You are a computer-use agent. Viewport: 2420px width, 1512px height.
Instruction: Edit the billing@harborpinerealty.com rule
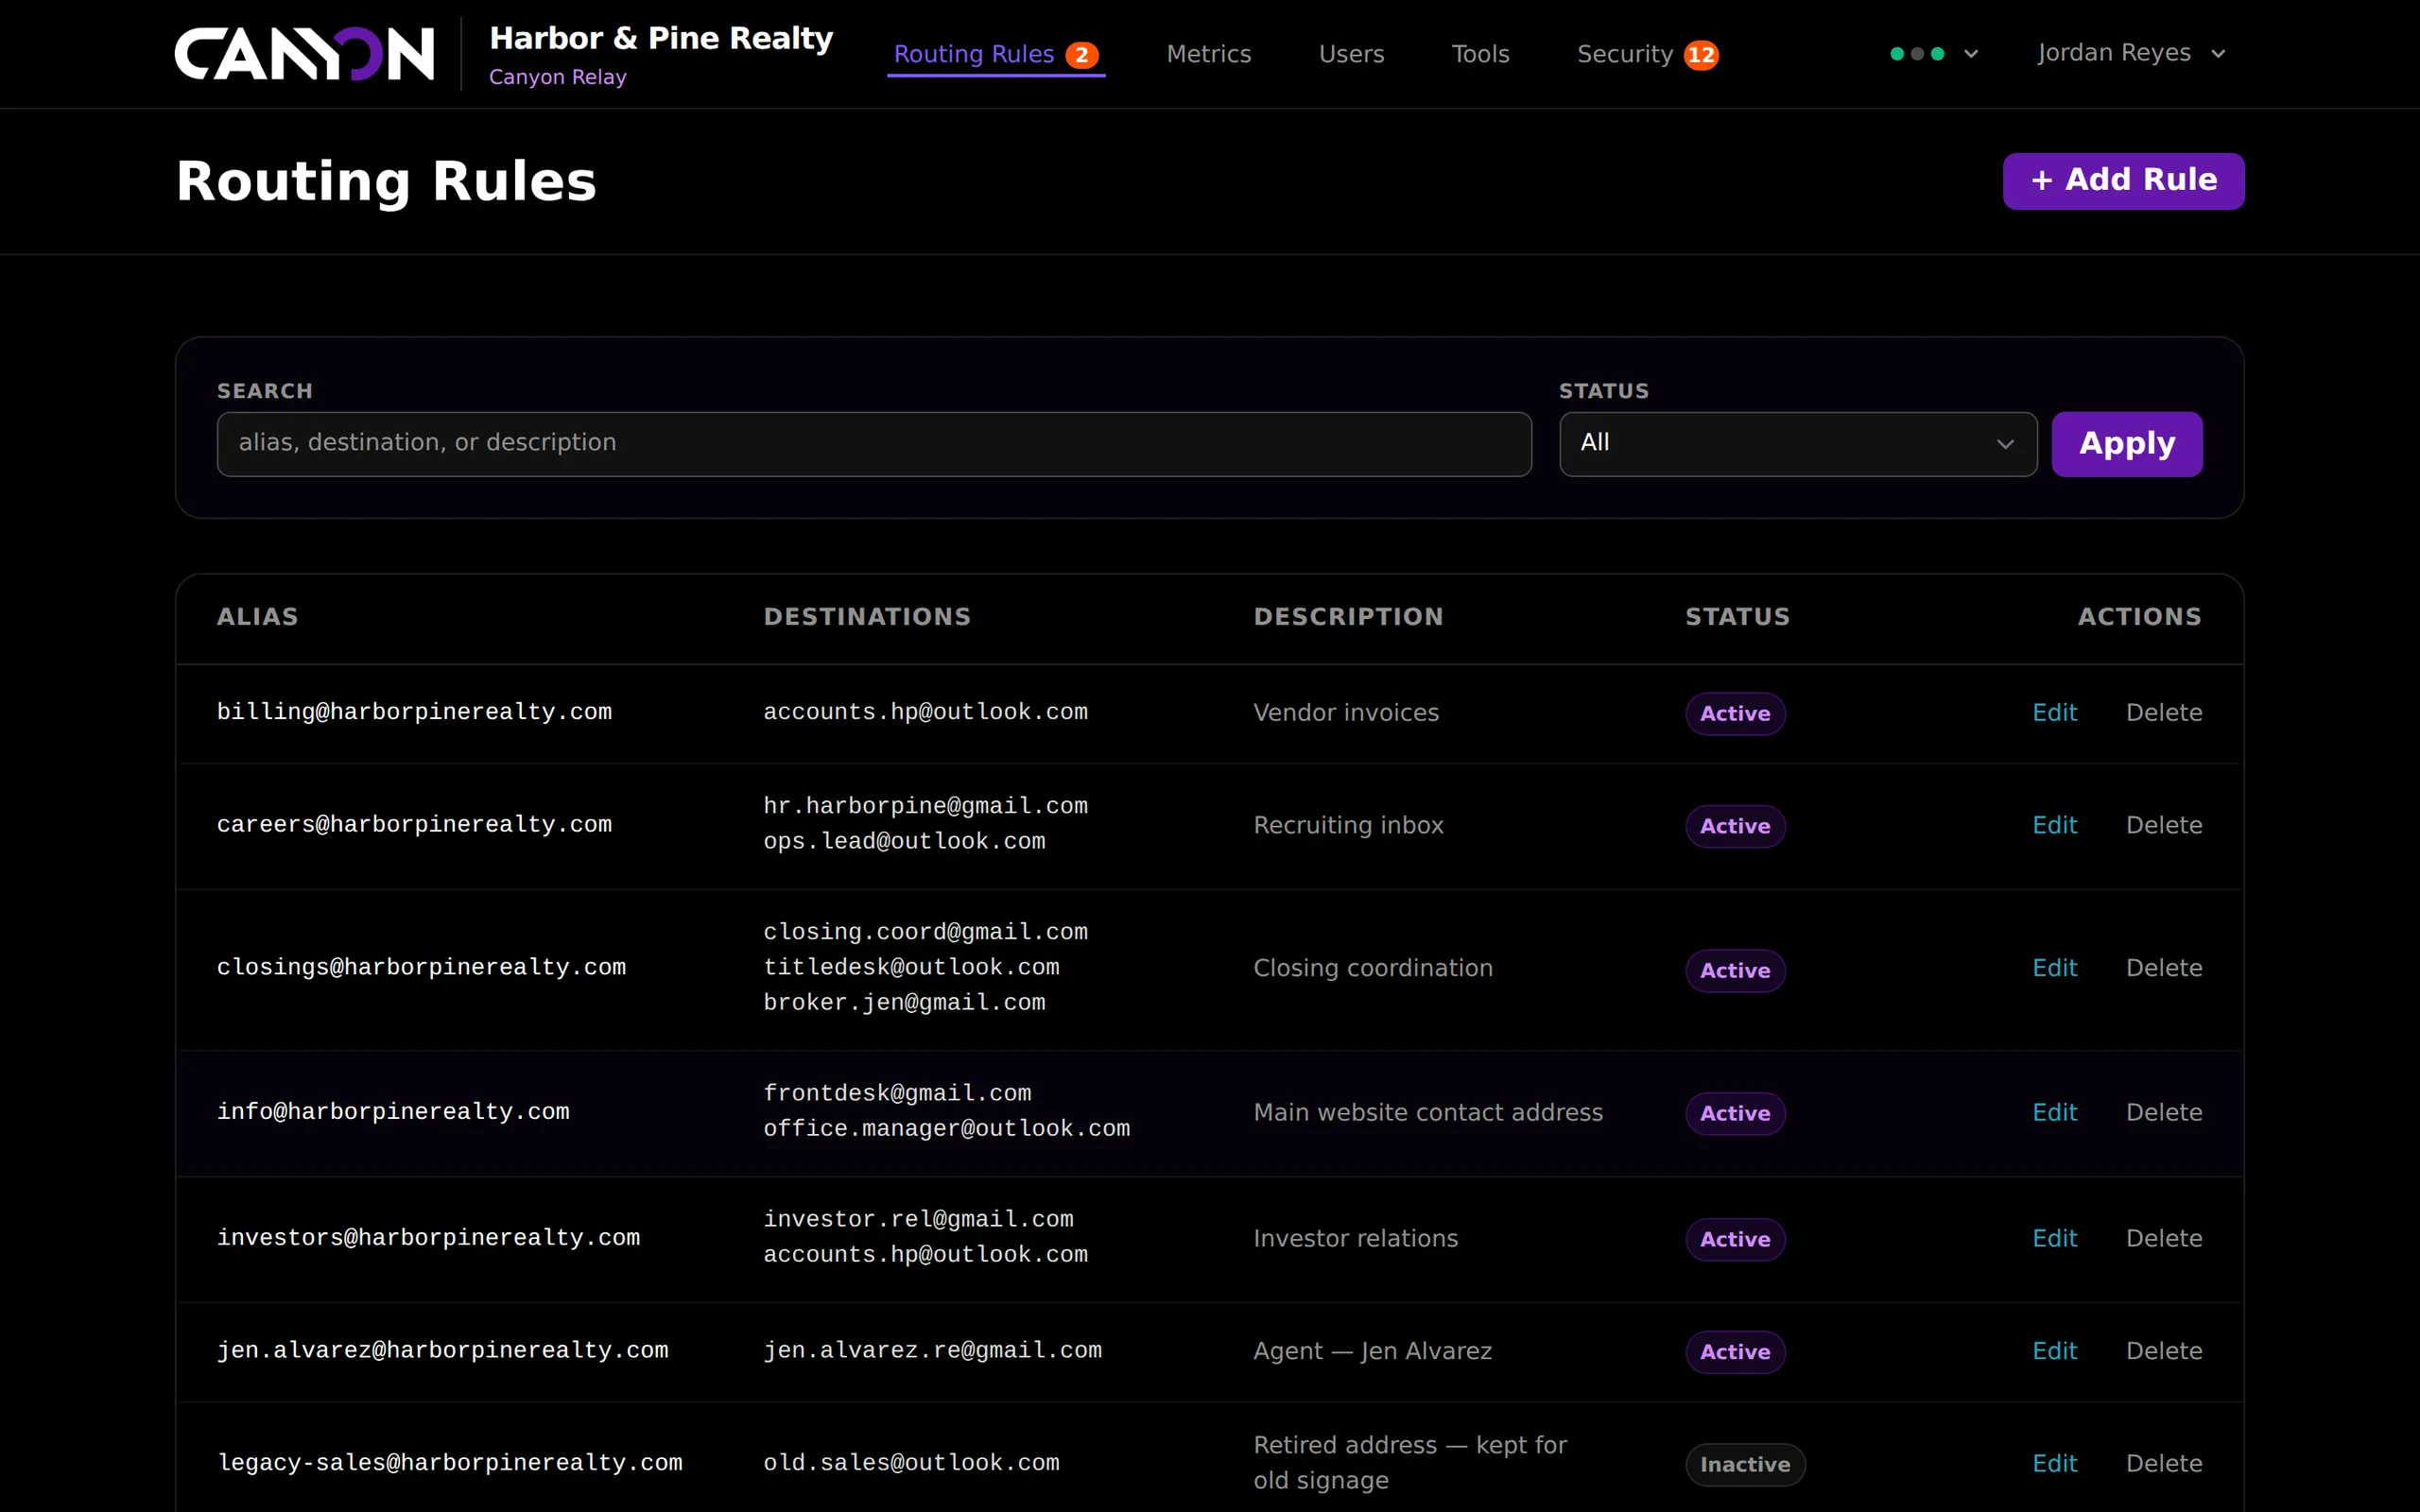[x=2054, y=713]
